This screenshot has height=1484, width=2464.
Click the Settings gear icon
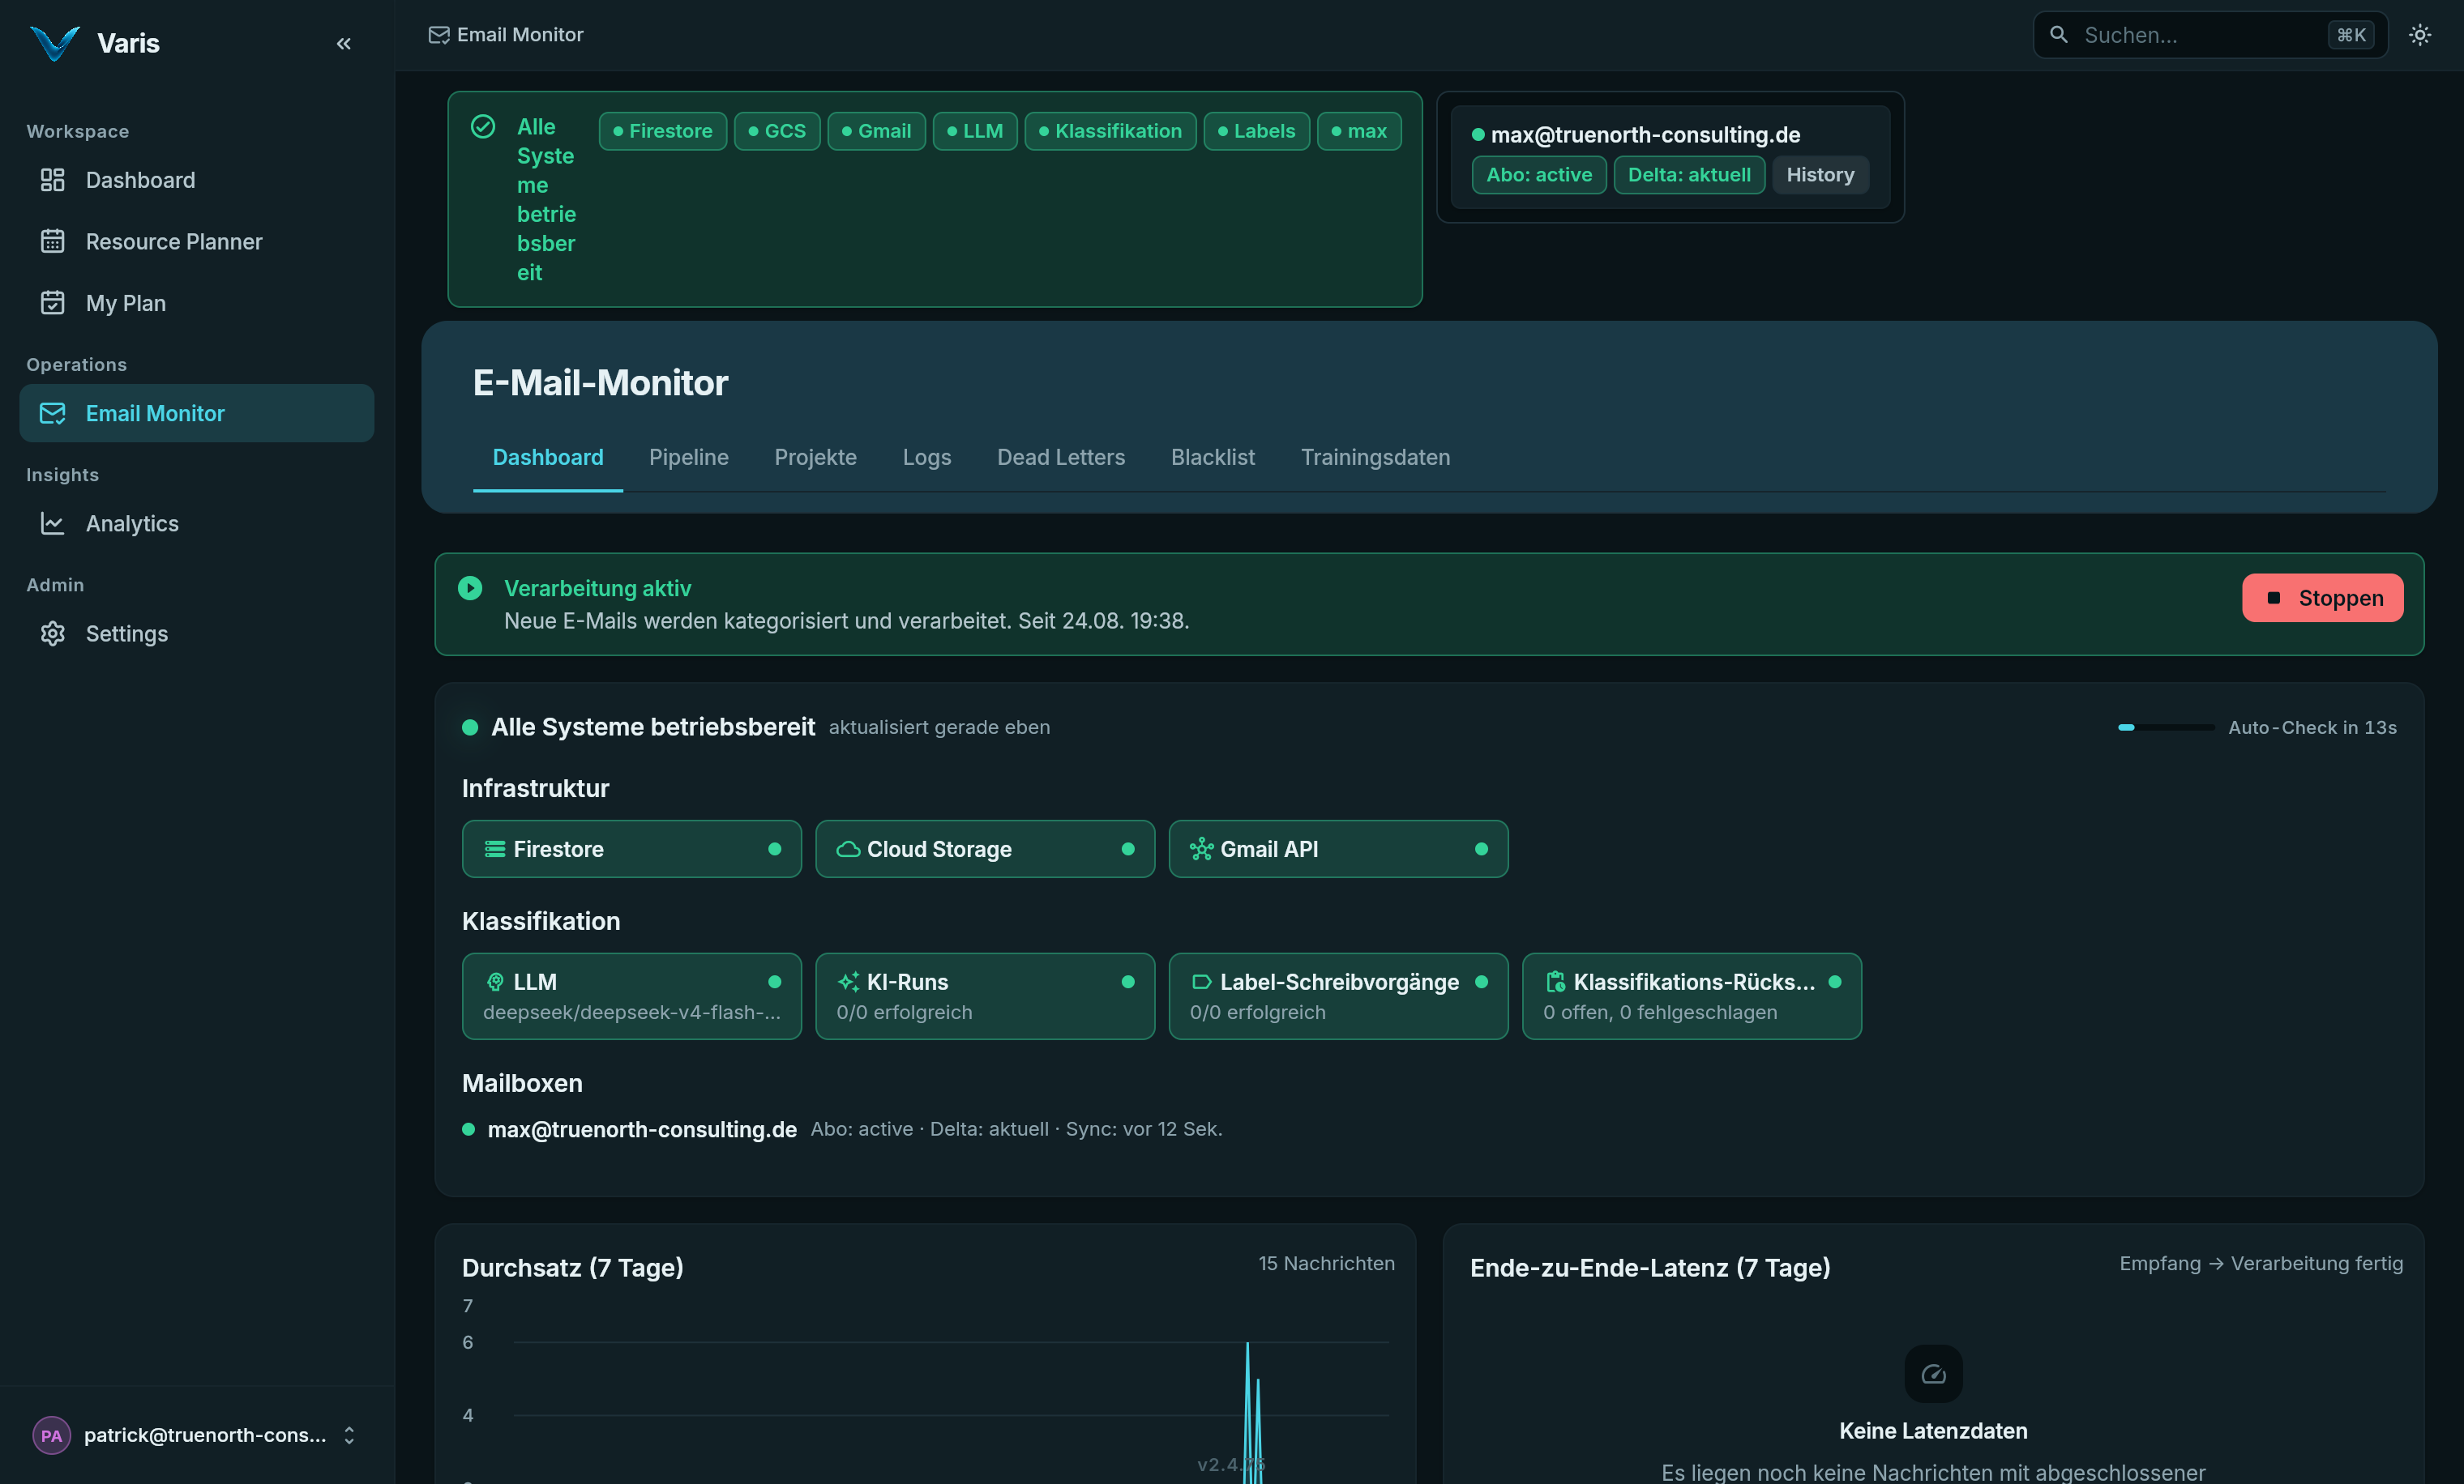tap(52, 633)
